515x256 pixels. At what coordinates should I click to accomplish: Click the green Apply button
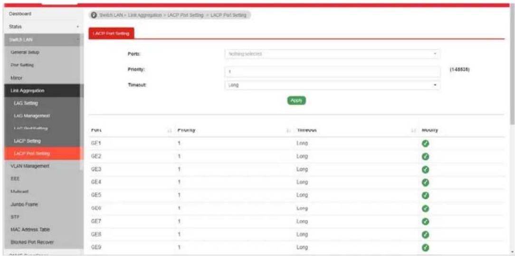[x=296, y=101]
